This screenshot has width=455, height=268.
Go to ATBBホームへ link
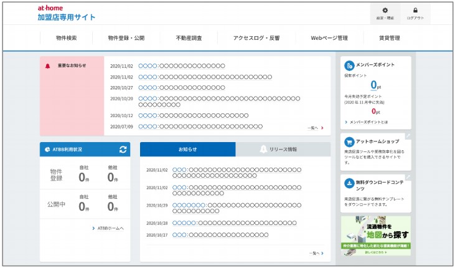[108, 228]
